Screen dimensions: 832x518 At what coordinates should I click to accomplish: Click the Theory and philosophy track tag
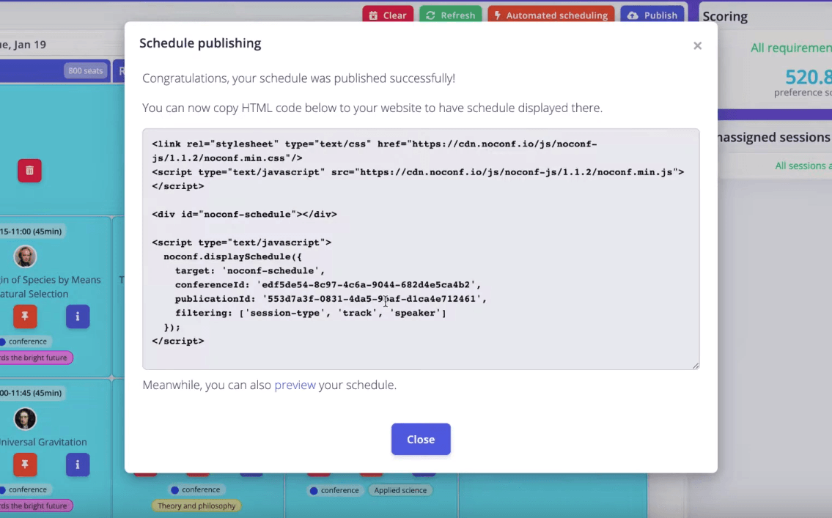pos(196,506)
